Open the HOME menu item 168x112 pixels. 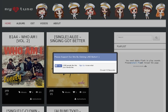tap(8, 23)
